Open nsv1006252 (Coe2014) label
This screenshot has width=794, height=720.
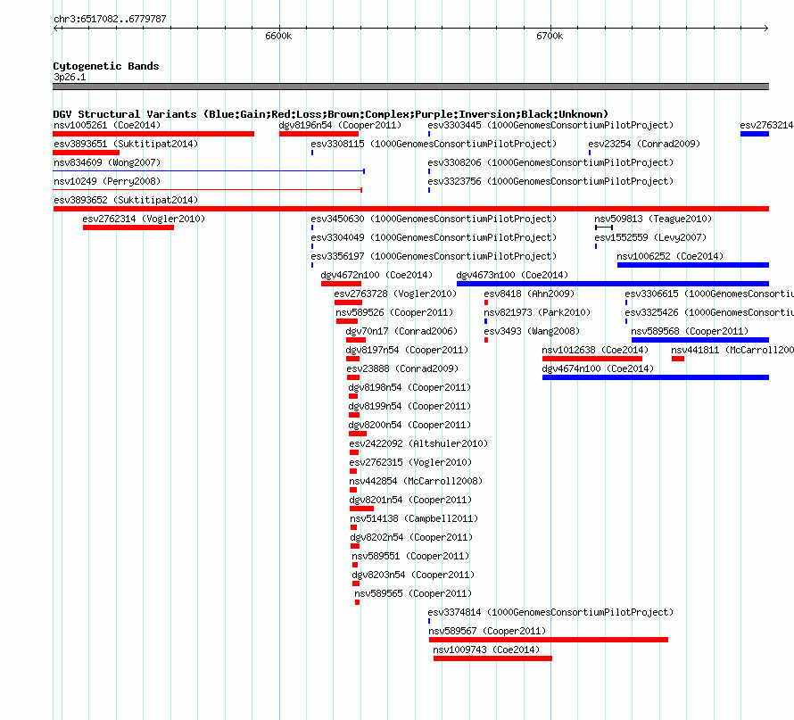670,256
